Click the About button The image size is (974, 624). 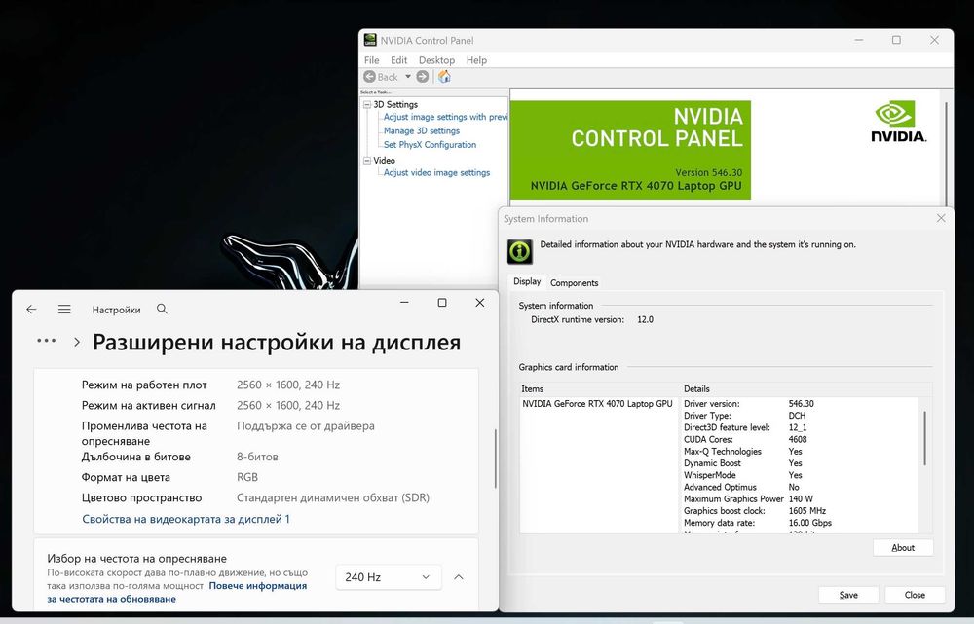tap(903, 548)
